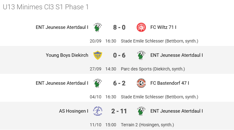Click the AS Hosingen club logo
The image size is (234, 130).
[x=98, y=111]
